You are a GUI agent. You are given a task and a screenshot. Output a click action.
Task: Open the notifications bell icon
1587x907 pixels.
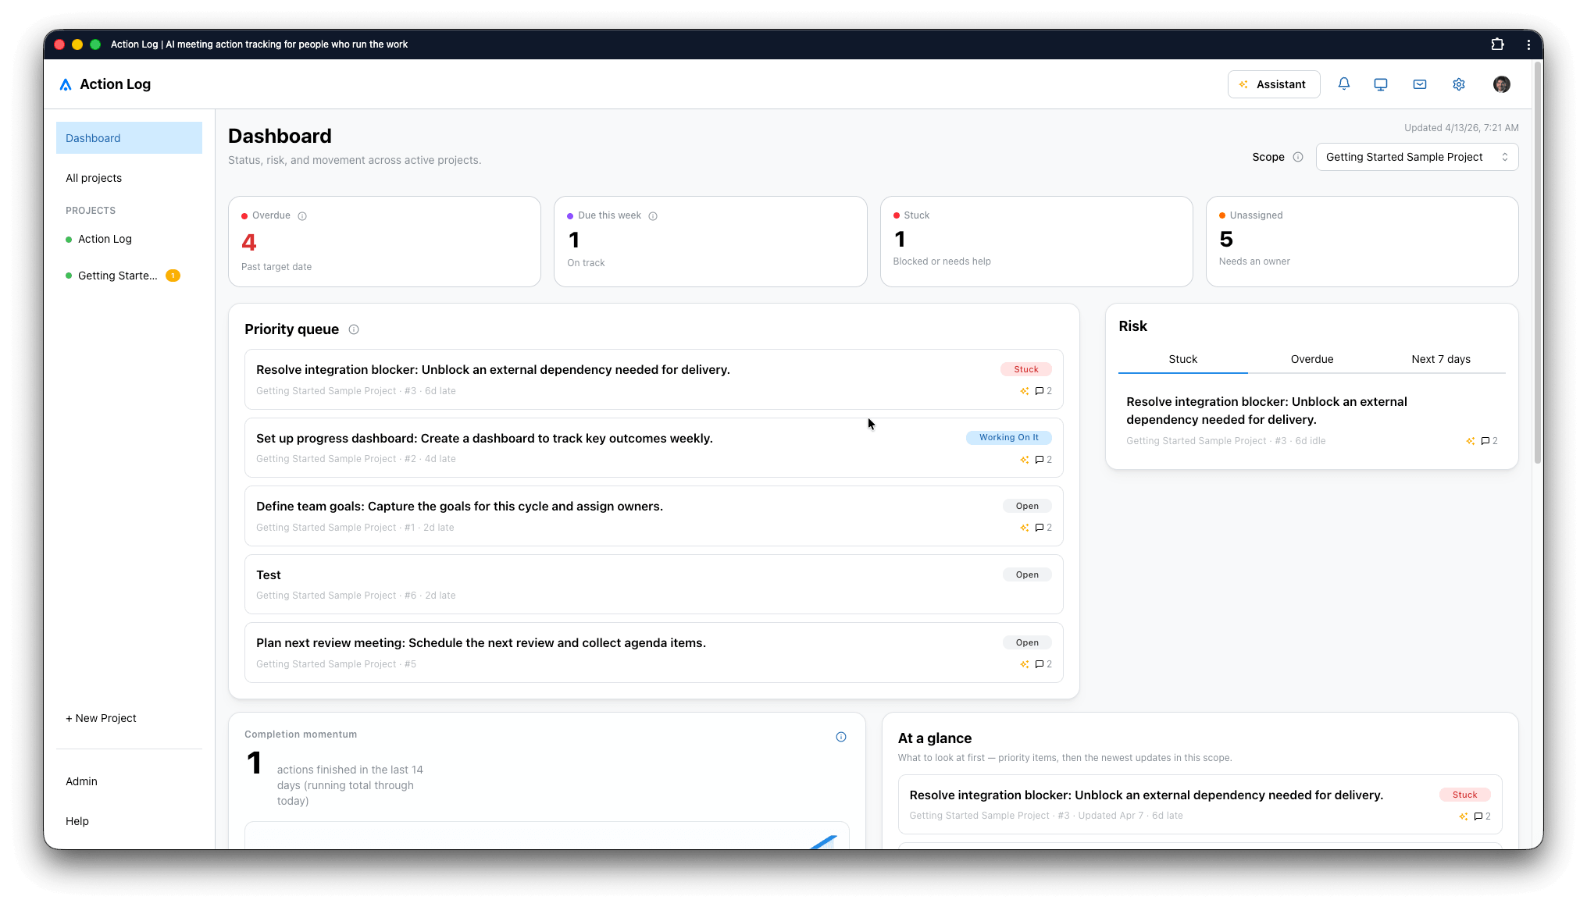click(1343, 84)
